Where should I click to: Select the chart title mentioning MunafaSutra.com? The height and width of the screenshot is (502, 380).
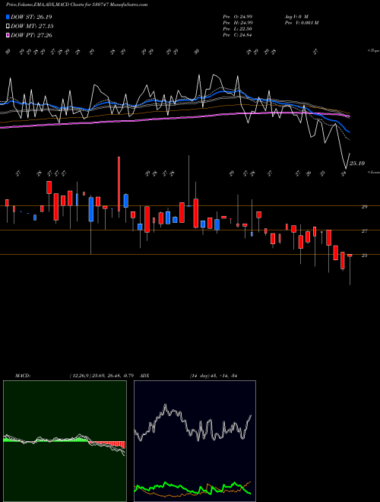77,5
